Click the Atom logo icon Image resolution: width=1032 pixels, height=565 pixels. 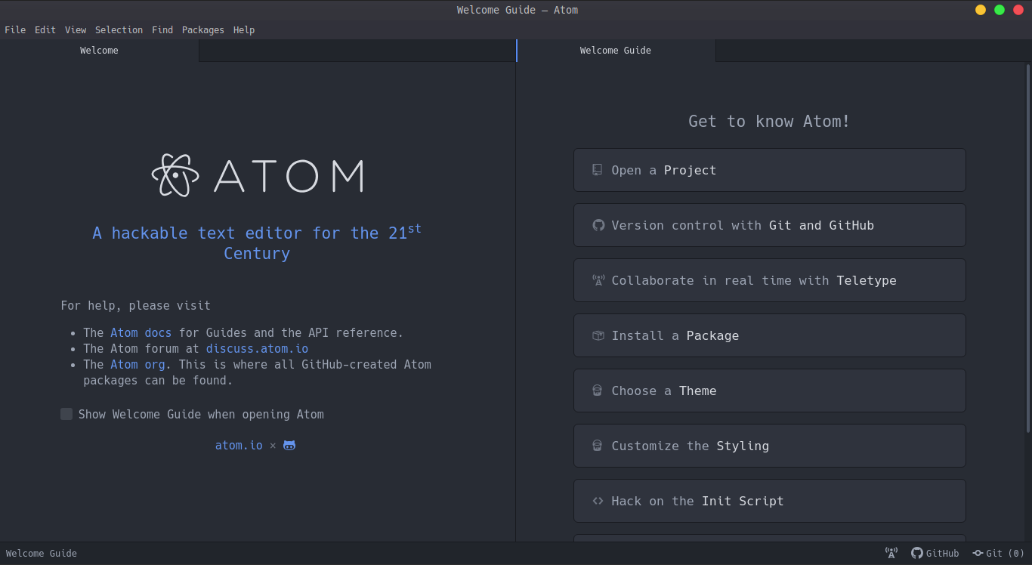175,175
